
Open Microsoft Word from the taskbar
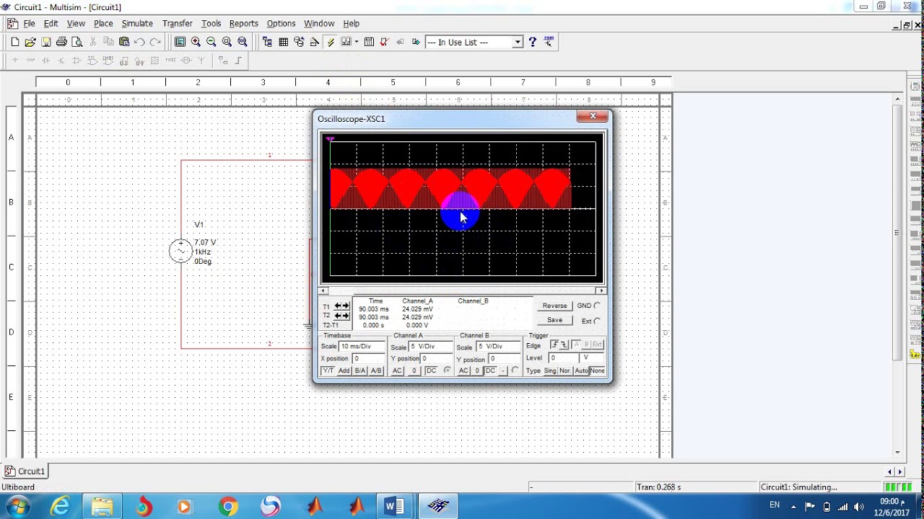(x=394, y=507)
